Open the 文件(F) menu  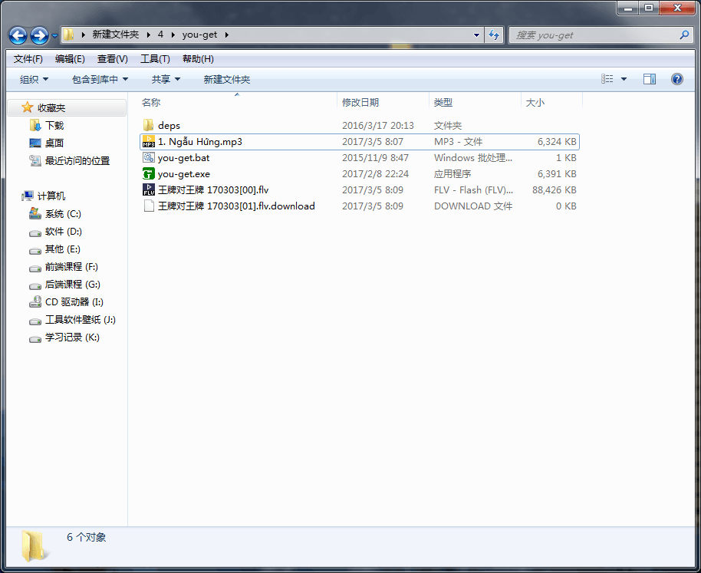coord(28,59)
